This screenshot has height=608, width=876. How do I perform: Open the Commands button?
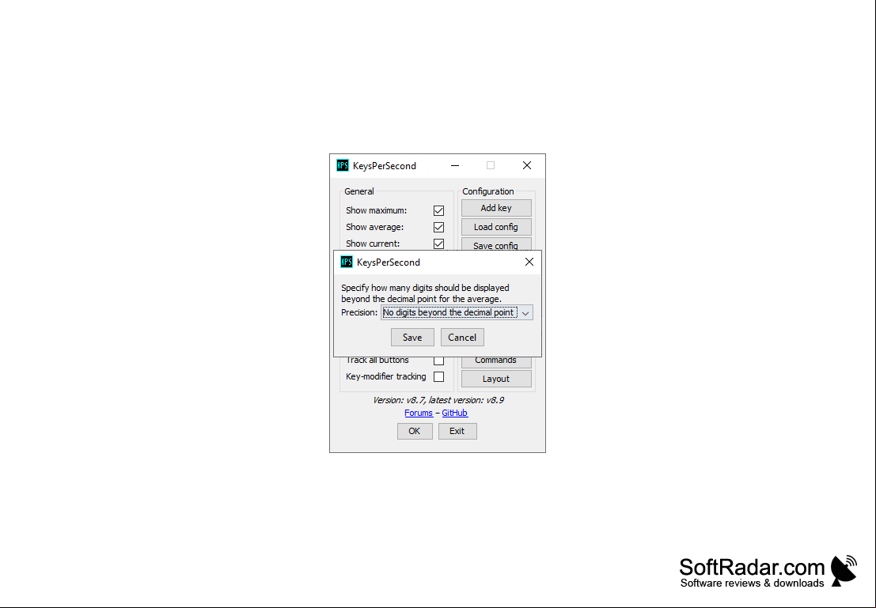click(x=496, y=361)
